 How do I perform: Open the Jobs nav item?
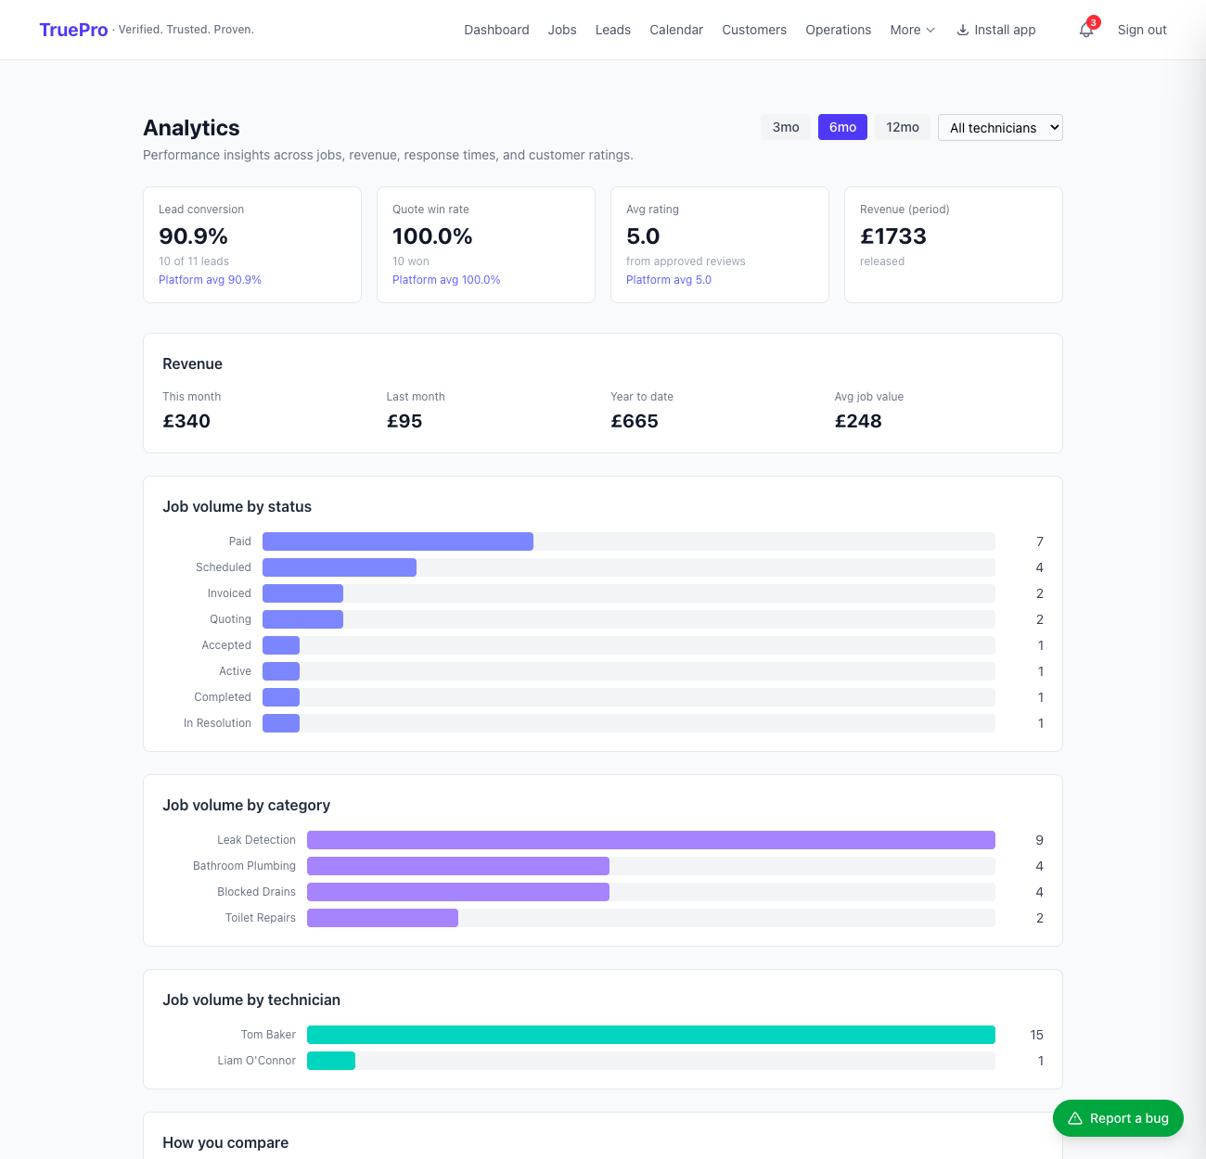(x=562, y=30)
